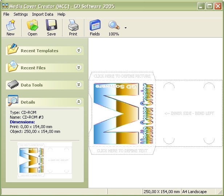
Task: Open the zoom level dropdown arrow
Action: pos(125,28)
